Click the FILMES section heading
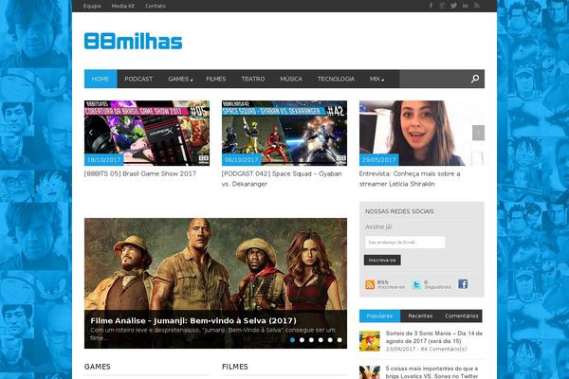This screenshot has width=569, height=379. click(x=235, y=367)
